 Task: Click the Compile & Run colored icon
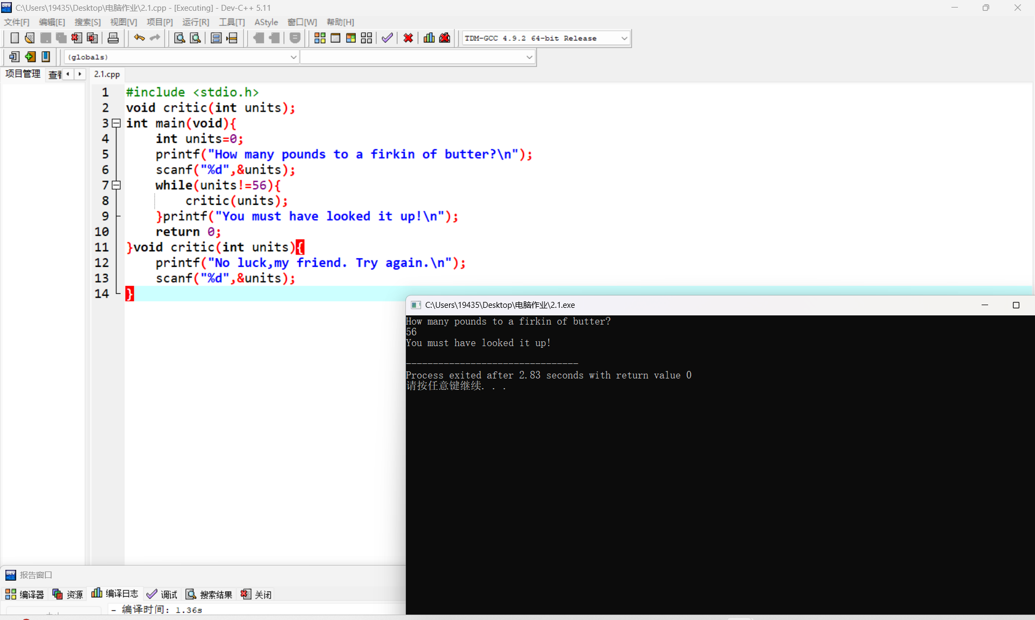(x=351, y=38)
